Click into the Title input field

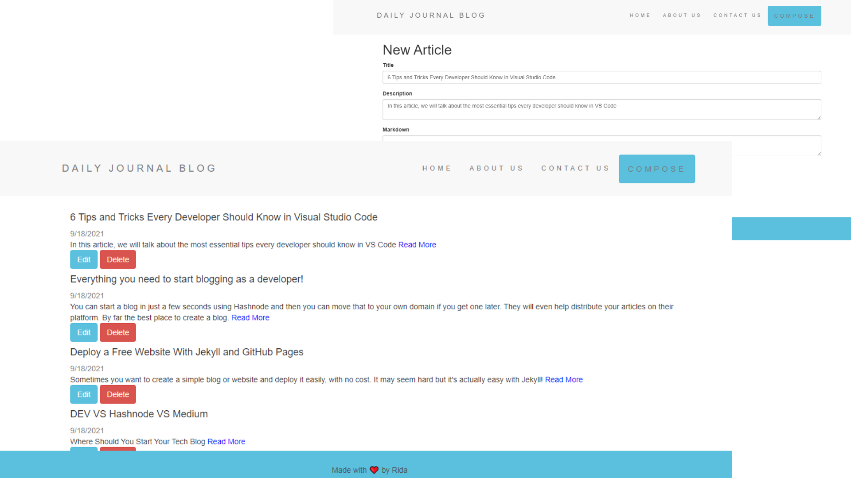coord(601,77)
